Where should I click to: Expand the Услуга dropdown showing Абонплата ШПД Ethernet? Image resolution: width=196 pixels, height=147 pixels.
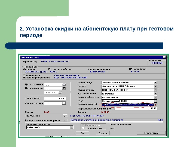(155, 86)
